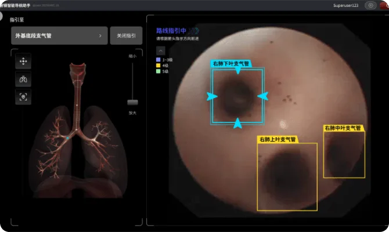Open settings via top bar gear icon
Viewport: 389px width, 232px height.
(x=370, y=5)
